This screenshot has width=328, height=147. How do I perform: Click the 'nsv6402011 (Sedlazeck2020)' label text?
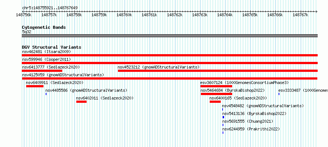105,98
